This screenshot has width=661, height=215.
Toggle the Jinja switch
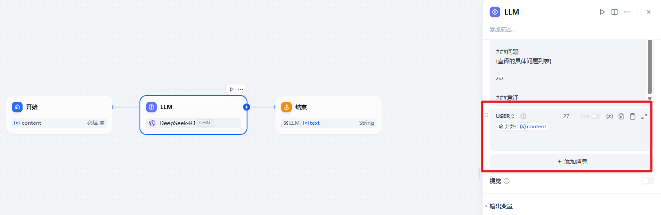(595, 116)
